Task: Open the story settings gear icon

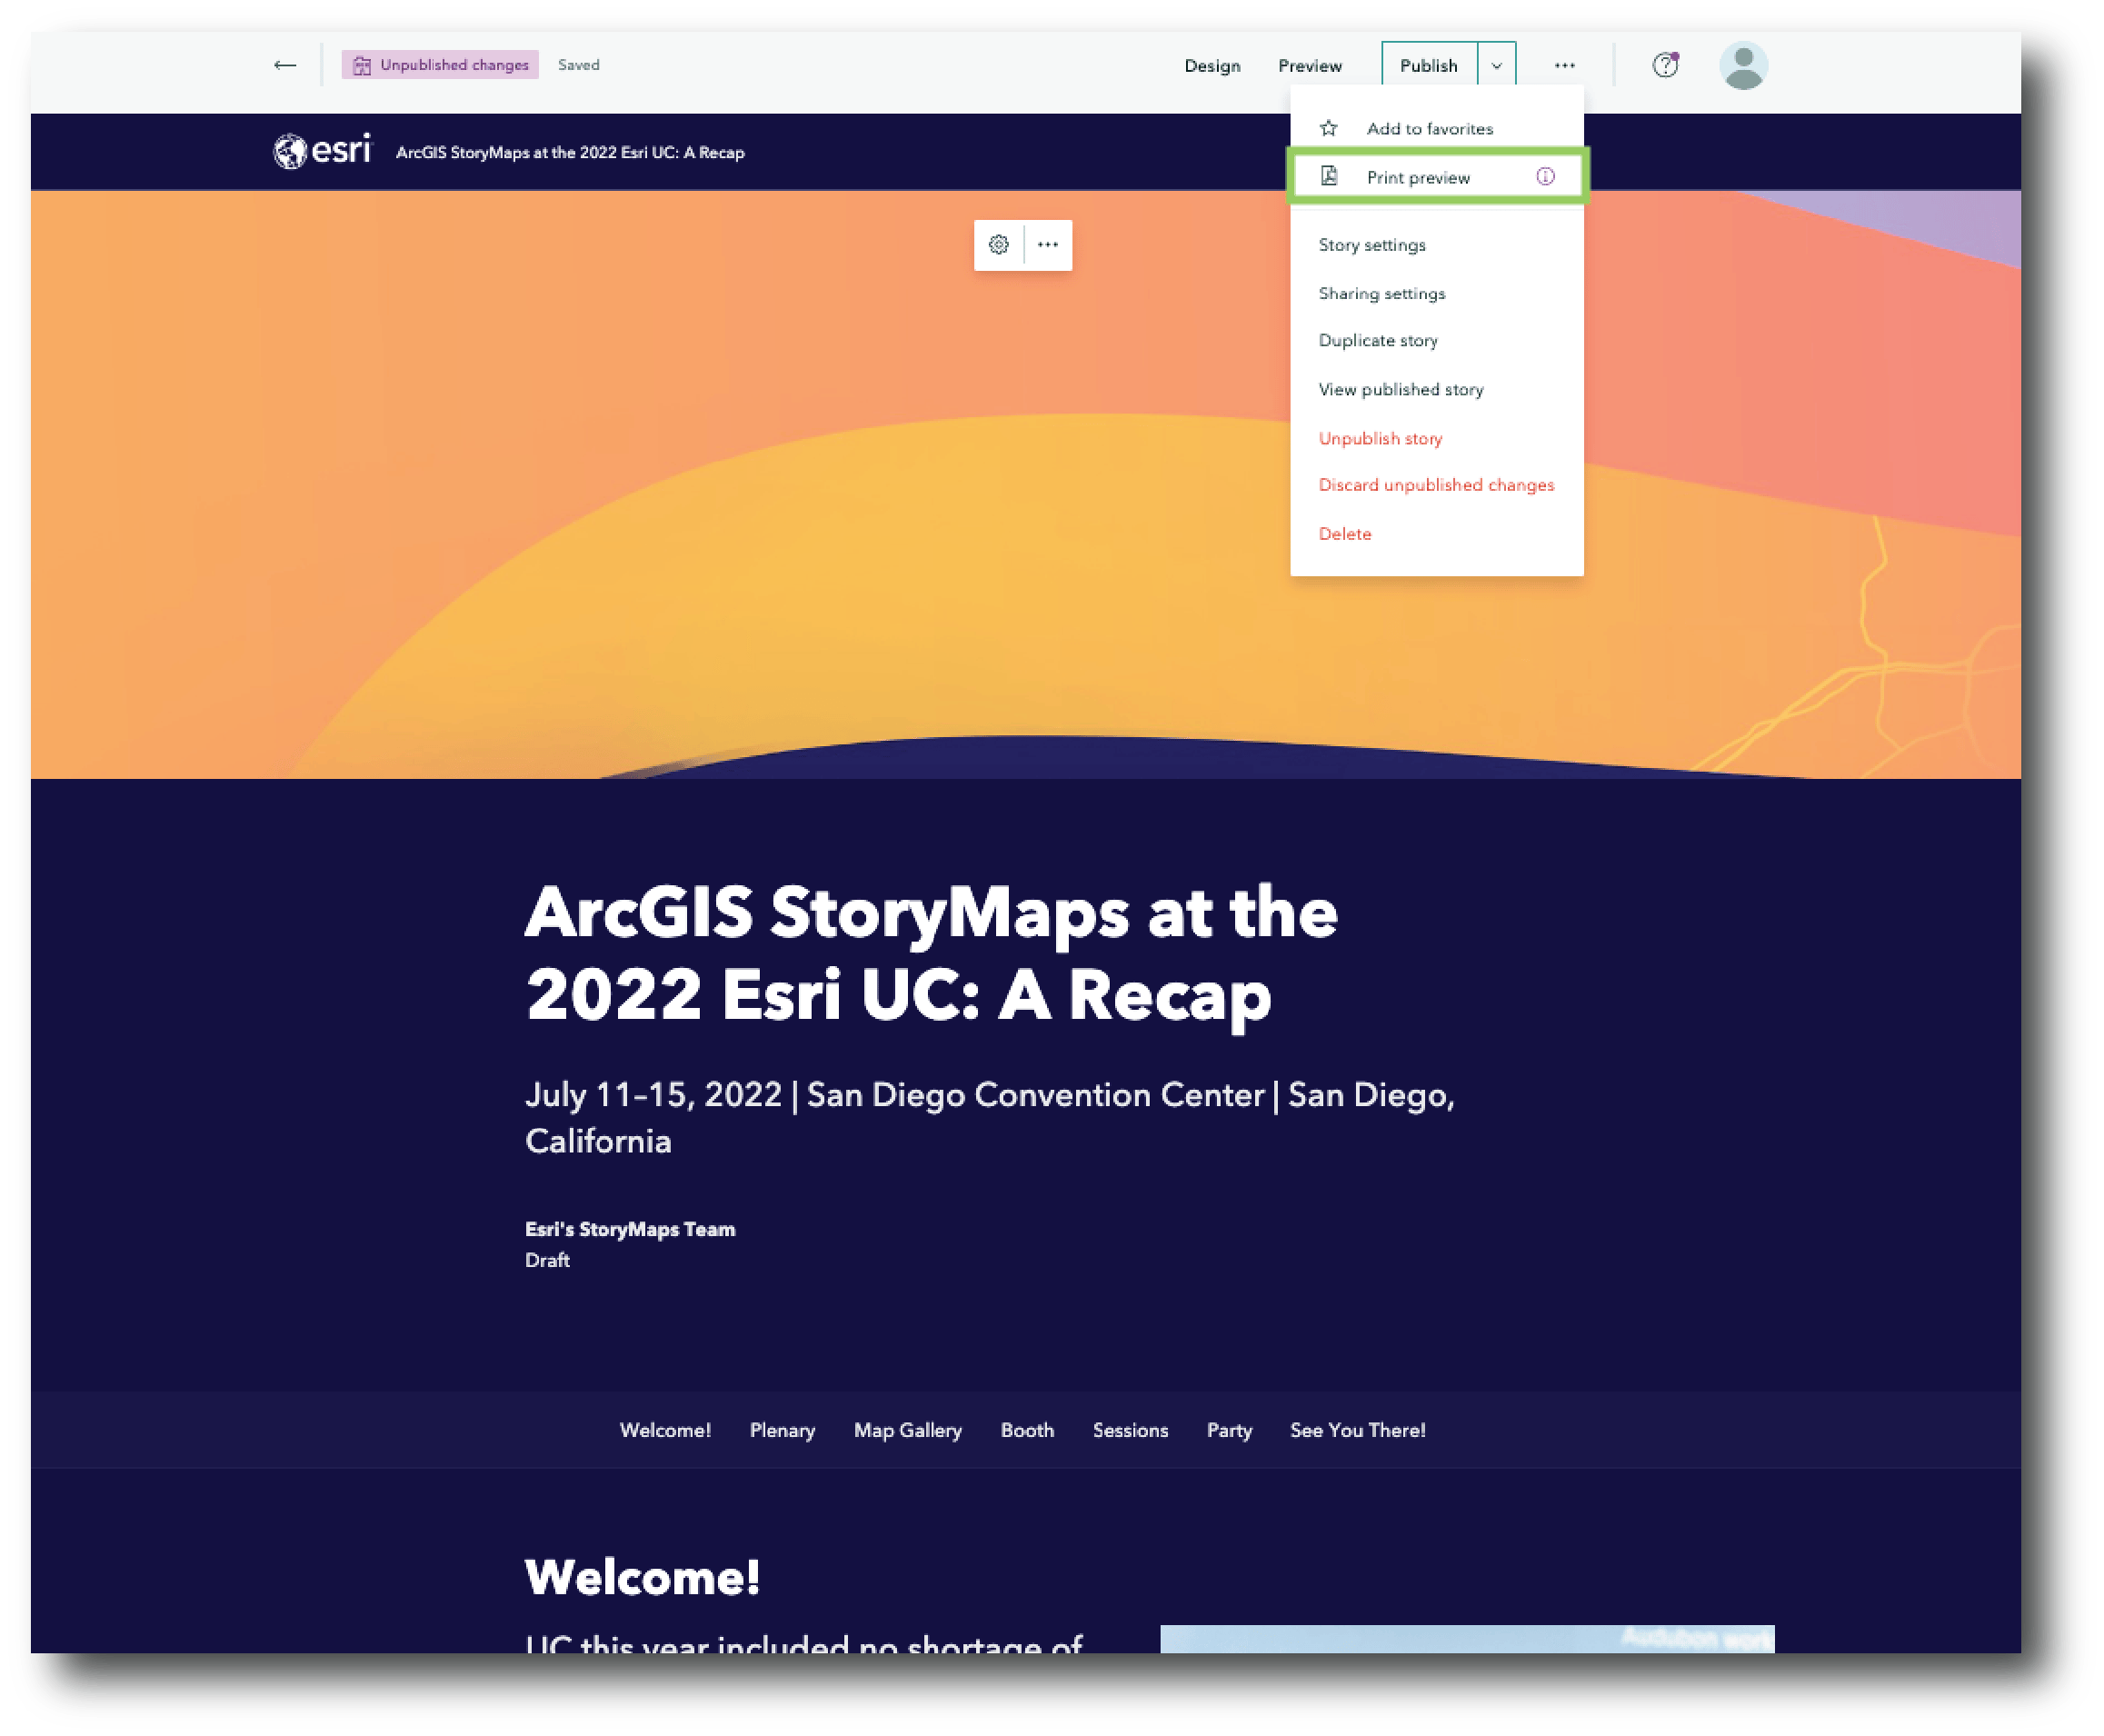Action: [998, 243]
